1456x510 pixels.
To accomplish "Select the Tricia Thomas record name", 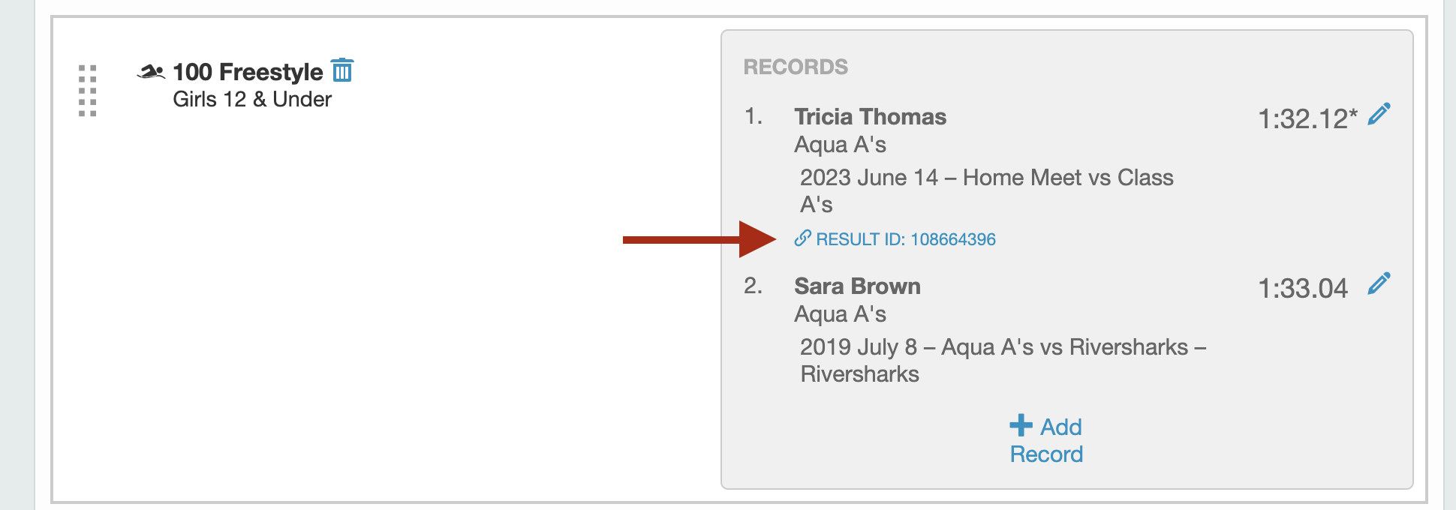I will click(870, 117).
